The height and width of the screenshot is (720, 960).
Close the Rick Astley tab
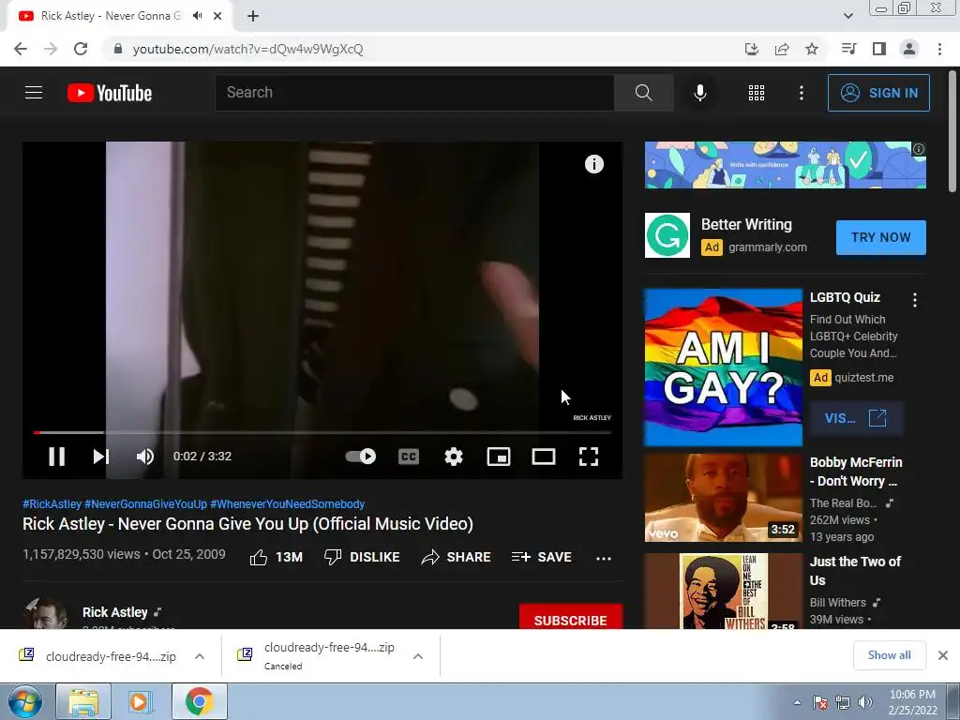tap(217, 16)
